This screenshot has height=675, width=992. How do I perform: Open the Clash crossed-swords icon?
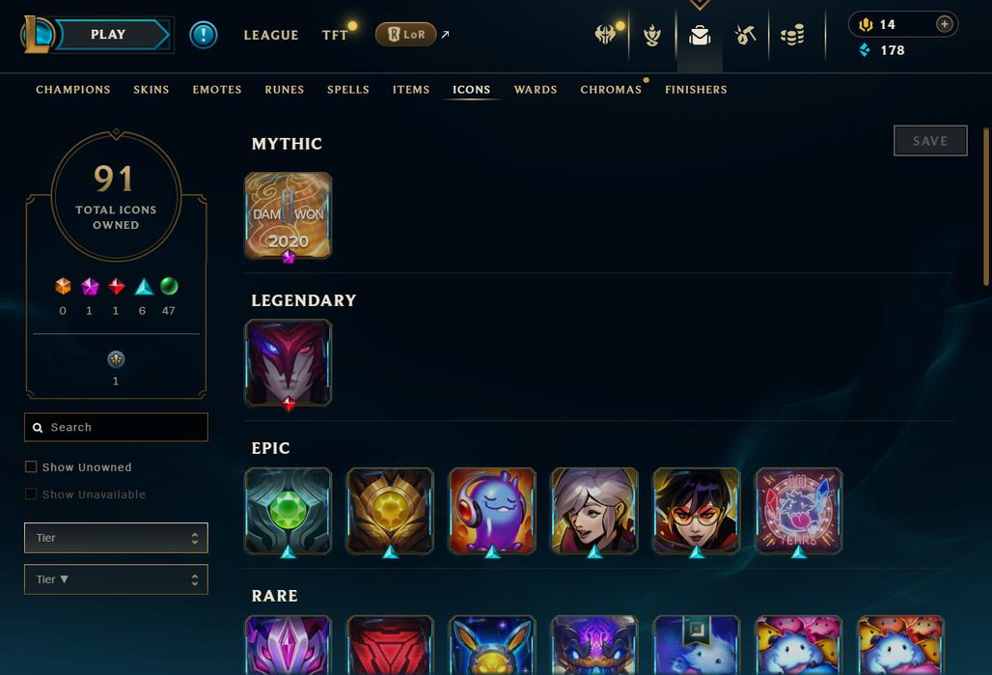[x=605, y=34]
